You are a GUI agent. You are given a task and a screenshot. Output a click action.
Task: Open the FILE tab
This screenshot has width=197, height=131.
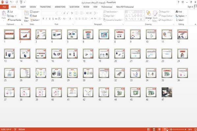(x=4, y=7)
